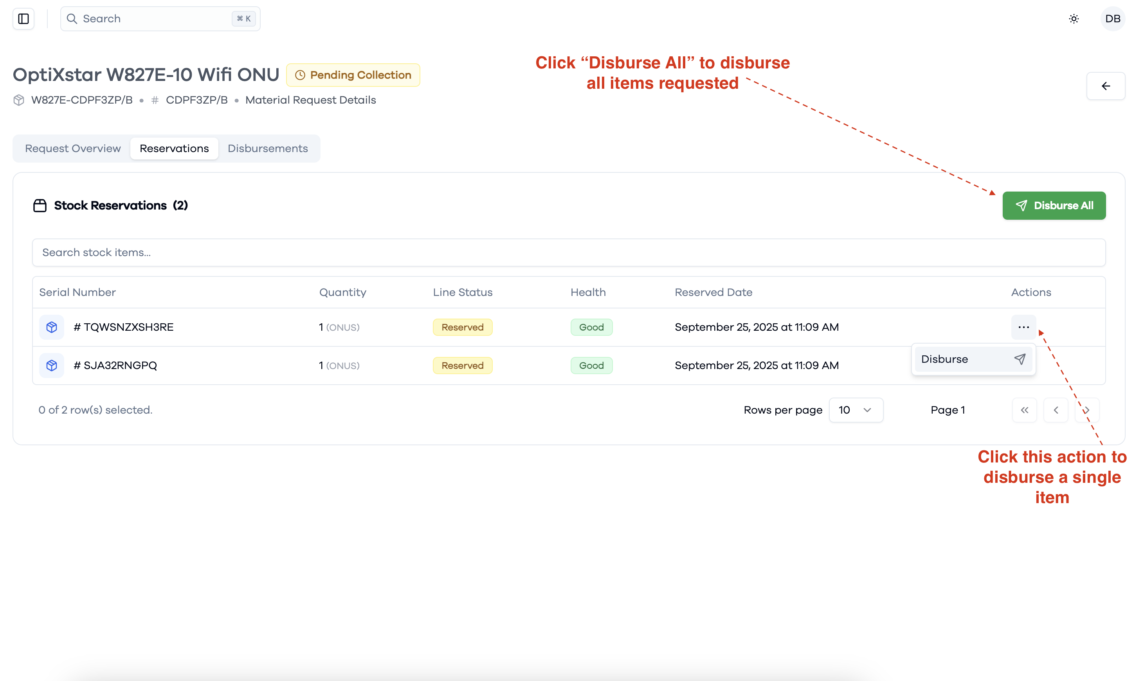Viewport: 1135px width, 681px height.
Task: Toggle the sidebar panel icon
Action: [x=23, y=19]
